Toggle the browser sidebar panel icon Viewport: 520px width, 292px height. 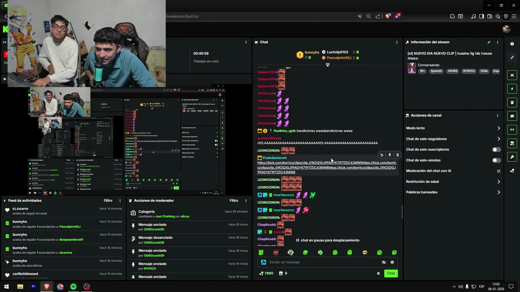click(x=481, y=16)
